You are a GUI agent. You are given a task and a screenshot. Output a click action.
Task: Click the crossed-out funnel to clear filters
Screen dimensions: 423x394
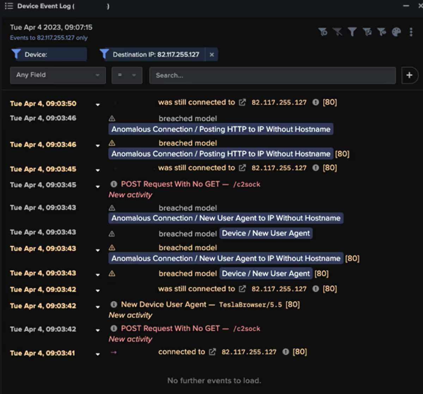click(x=337, y=32)
